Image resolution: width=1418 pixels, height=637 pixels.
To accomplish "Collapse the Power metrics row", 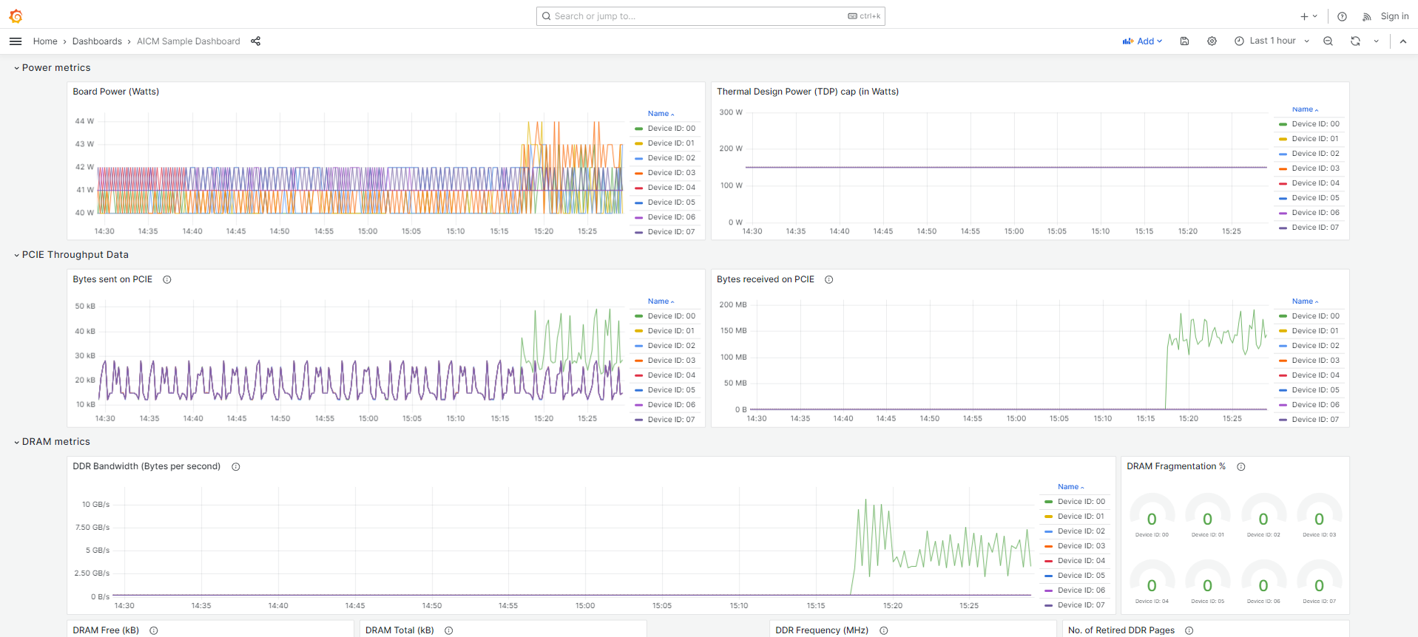I will [55, 68].
